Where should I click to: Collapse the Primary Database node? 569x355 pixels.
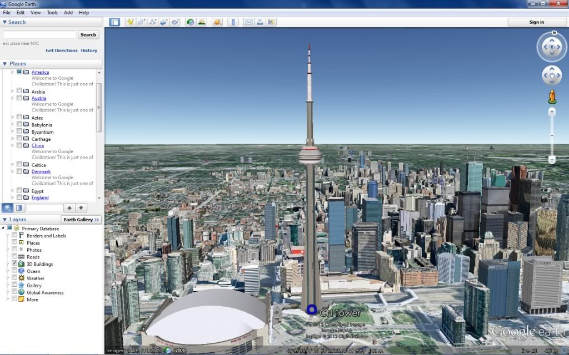point(3,228)
